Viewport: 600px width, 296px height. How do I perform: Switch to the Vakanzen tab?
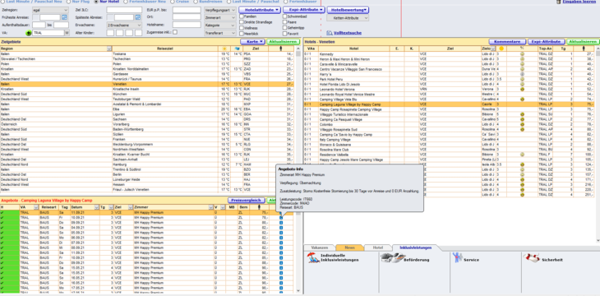(320, 247)
